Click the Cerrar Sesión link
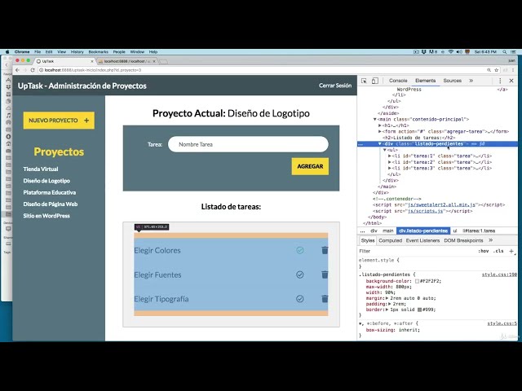This screenshot has width=522, height=391. point(335,86)
